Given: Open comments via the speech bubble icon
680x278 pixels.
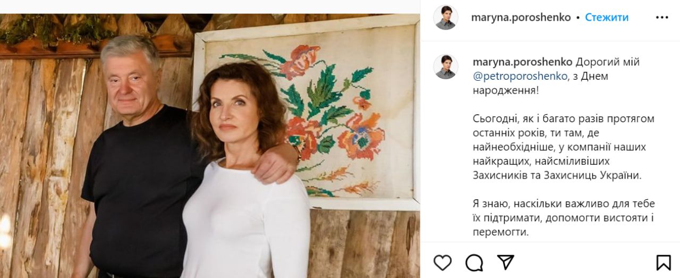Looking at the screenshot, I should click(x=474, y=262).
